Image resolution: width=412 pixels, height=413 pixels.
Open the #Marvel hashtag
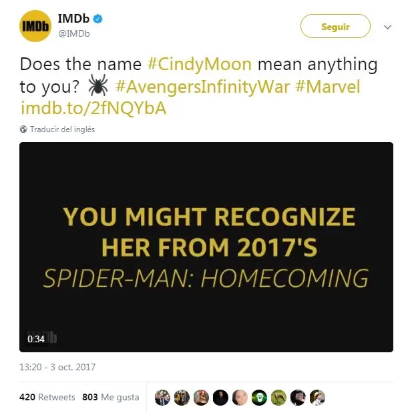point(328,86)
